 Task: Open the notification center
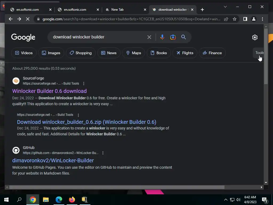[x=265, y=200]
